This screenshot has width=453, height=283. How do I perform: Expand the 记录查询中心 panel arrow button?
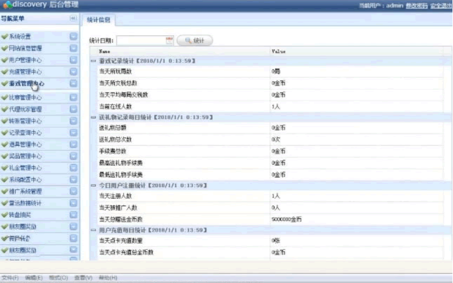pos(73,133)
